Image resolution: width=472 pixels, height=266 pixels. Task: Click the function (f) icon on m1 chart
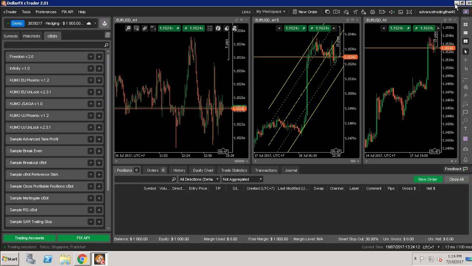[x=218, y=28]
